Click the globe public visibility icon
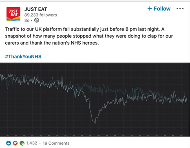The height and width of the screenshot is (148, 190). tap(37, 20)
